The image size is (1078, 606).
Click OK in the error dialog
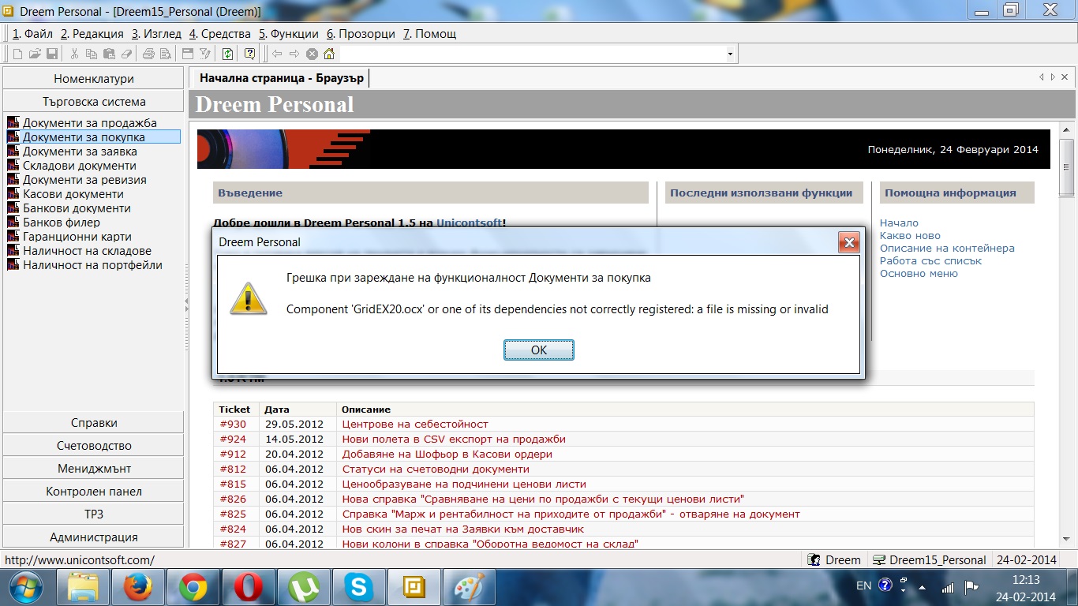coord(539,350)
